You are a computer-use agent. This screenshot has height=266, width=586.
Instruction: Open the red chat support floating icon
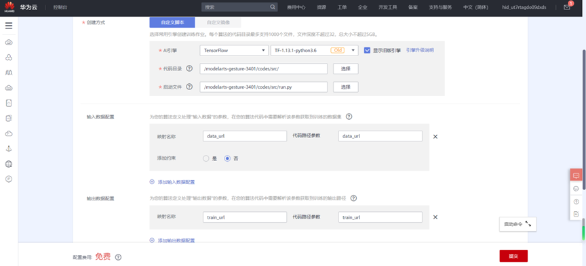pos(576,175)
